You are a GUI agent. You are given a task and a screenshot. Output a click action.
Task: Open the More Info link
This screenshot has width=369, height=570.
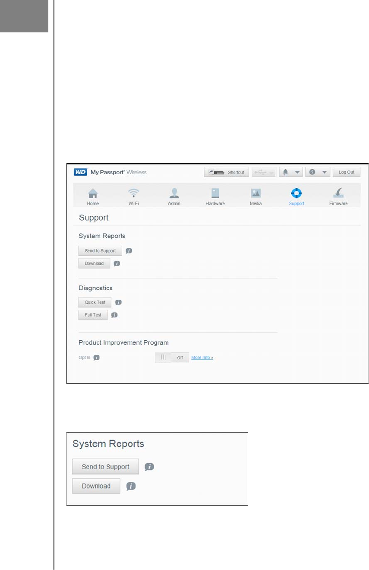click(202, 358)
